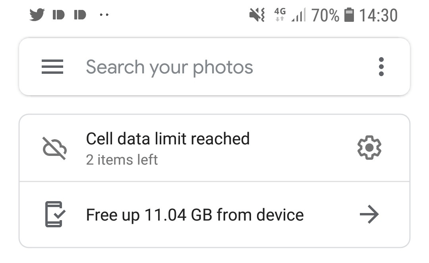The width and height of the screenshot is (429, 263).
Task: Expand the more notifications dots
Action: [x=104, y=15]
